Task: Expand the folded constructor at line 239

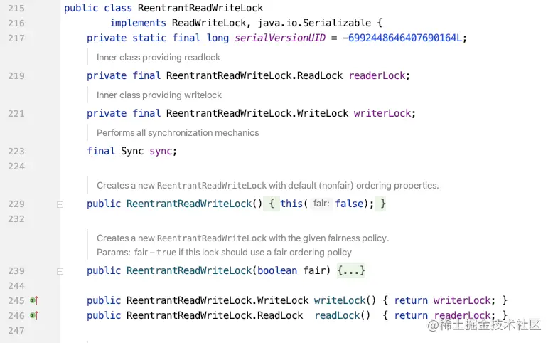Action: [60, 271]
